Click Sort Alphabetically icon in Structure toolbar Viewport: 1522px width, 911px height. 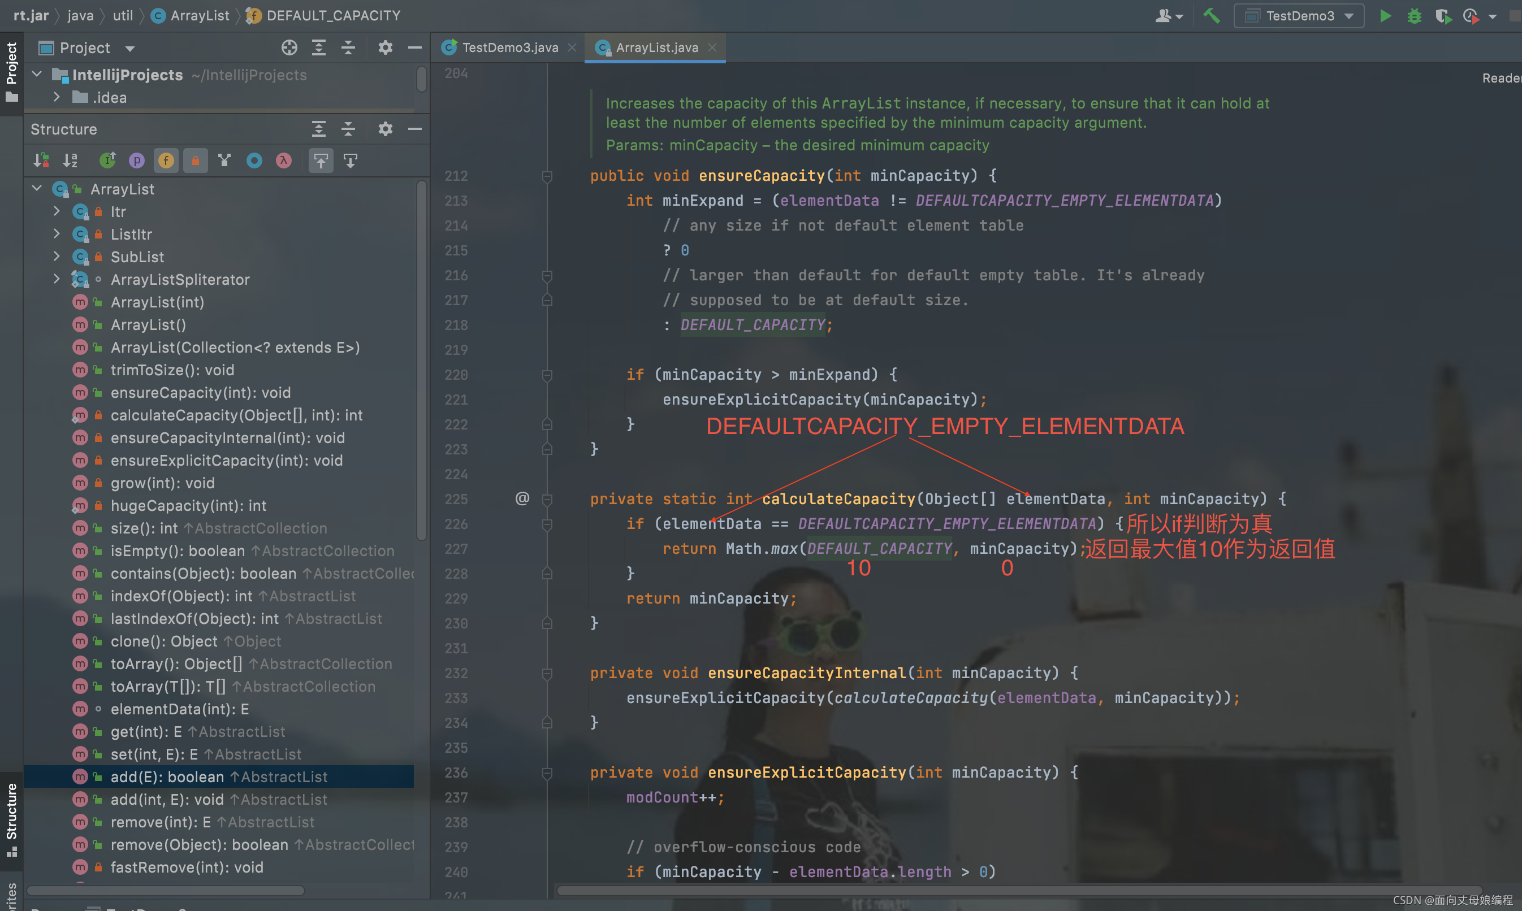71,161
